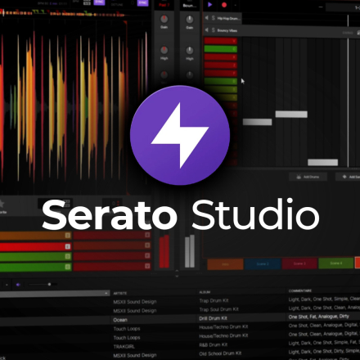Switch to Scene 2

[263, 263]
